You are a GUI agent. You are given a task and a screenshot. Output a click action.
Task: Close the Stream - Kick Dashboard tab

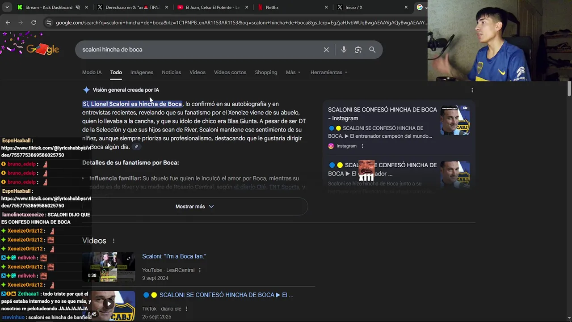(87, 7)
